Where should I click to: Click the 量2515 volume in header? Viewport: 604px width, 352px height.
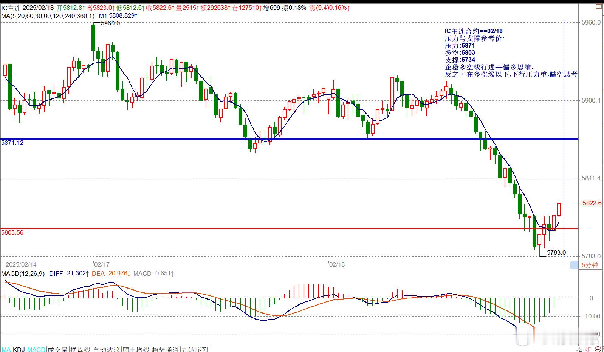[187, 8]
